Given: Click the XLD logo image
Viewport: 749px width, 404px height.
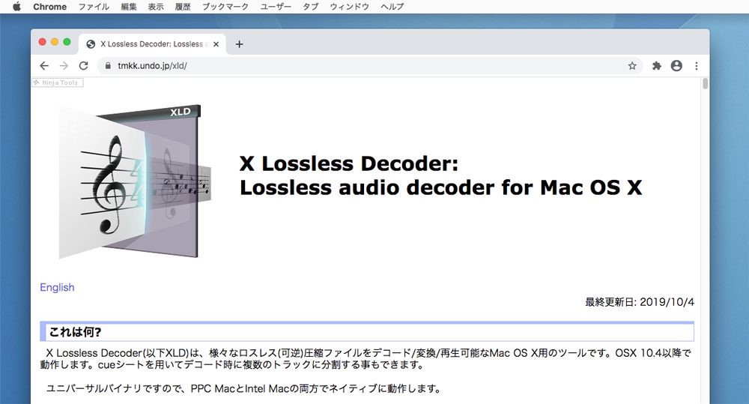Looking at the screenshot, I should pos(135,181).
